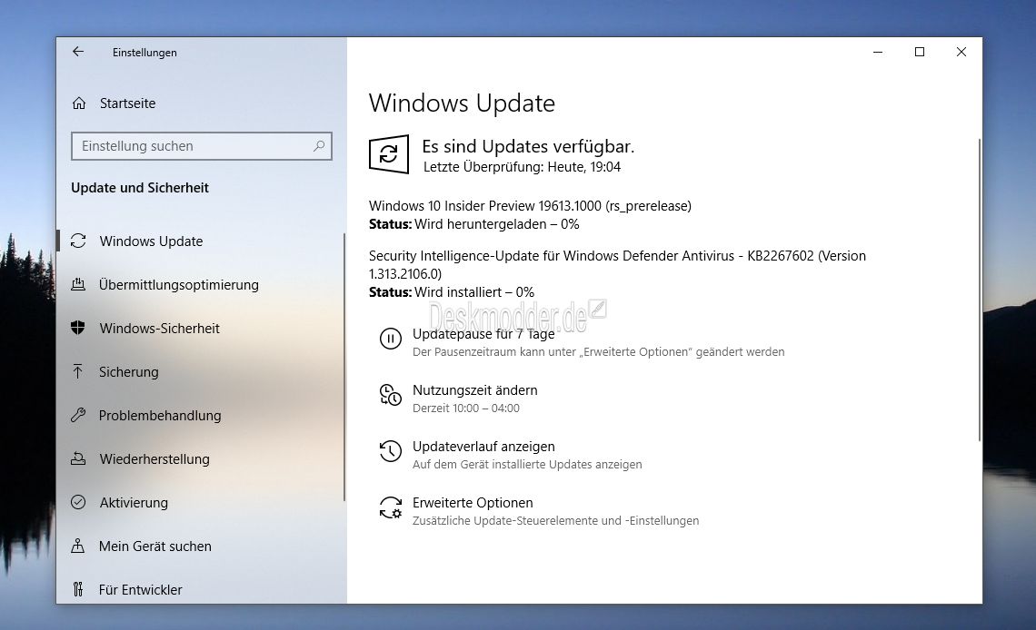Click 'Es sind Updates verfügbar.' heading
Image resolution: width=1036 pixels, height=630 pixels.
coord(528,146)
